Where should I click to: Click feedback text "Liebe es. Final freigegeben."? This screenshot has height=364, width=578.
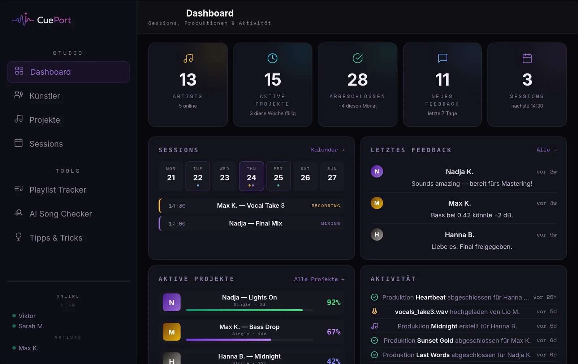tap(472, 247)
